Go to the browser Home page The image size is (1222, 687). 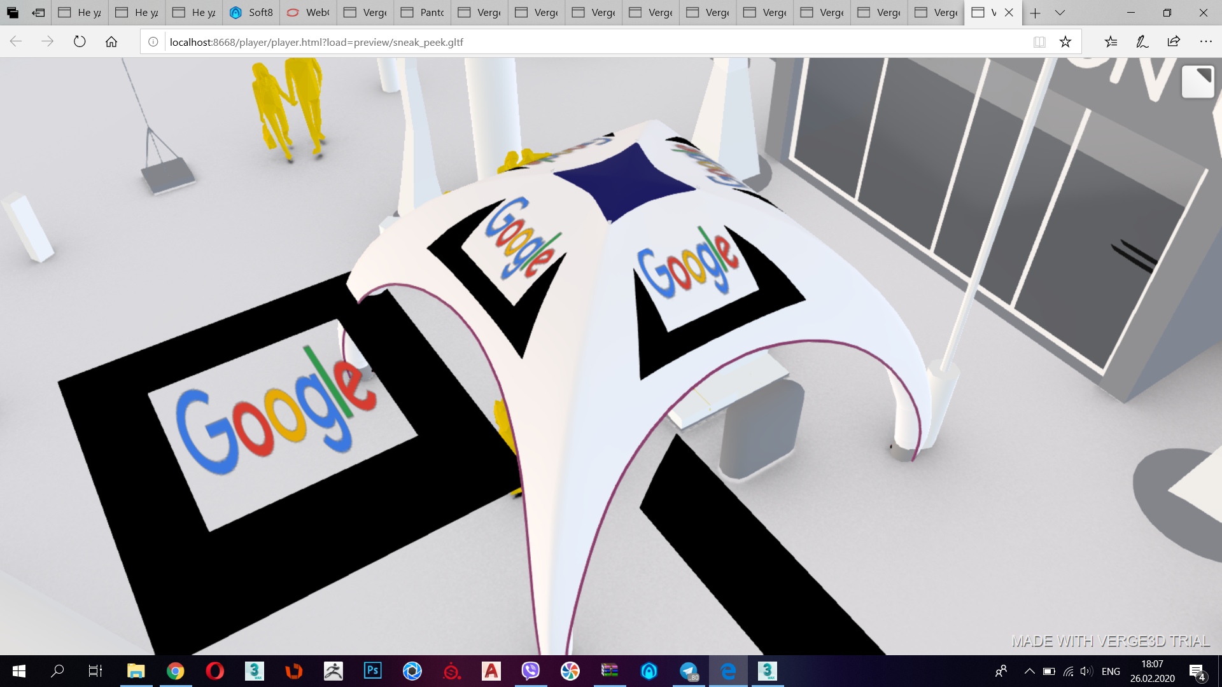(x=111, y=42)
